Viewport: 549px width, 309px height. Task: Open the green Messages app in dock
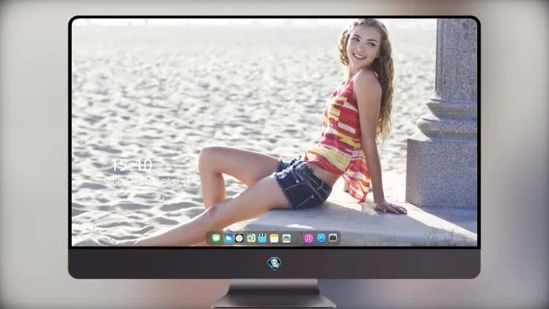(x=216, y=239)
